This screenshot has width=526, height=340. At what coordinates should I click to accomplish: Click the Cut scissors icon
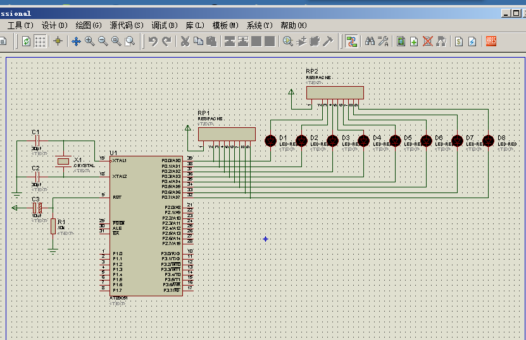tap(185, 42)
